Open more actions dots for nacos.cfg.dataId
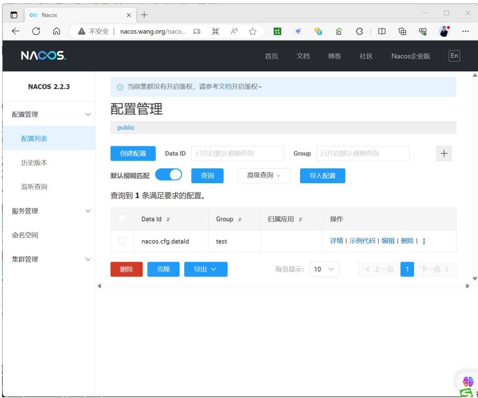 point(424,241)
